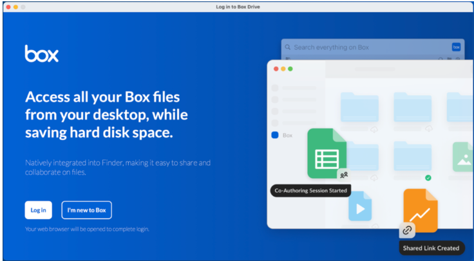Click cloud icon under first top-row folder

tap(374, 129)
